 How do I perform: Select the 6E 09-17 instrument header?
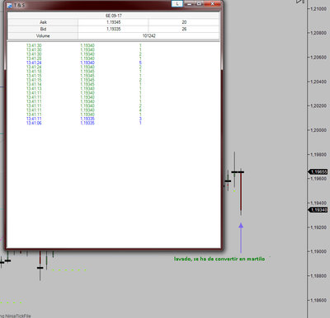[x=114, y=16]
